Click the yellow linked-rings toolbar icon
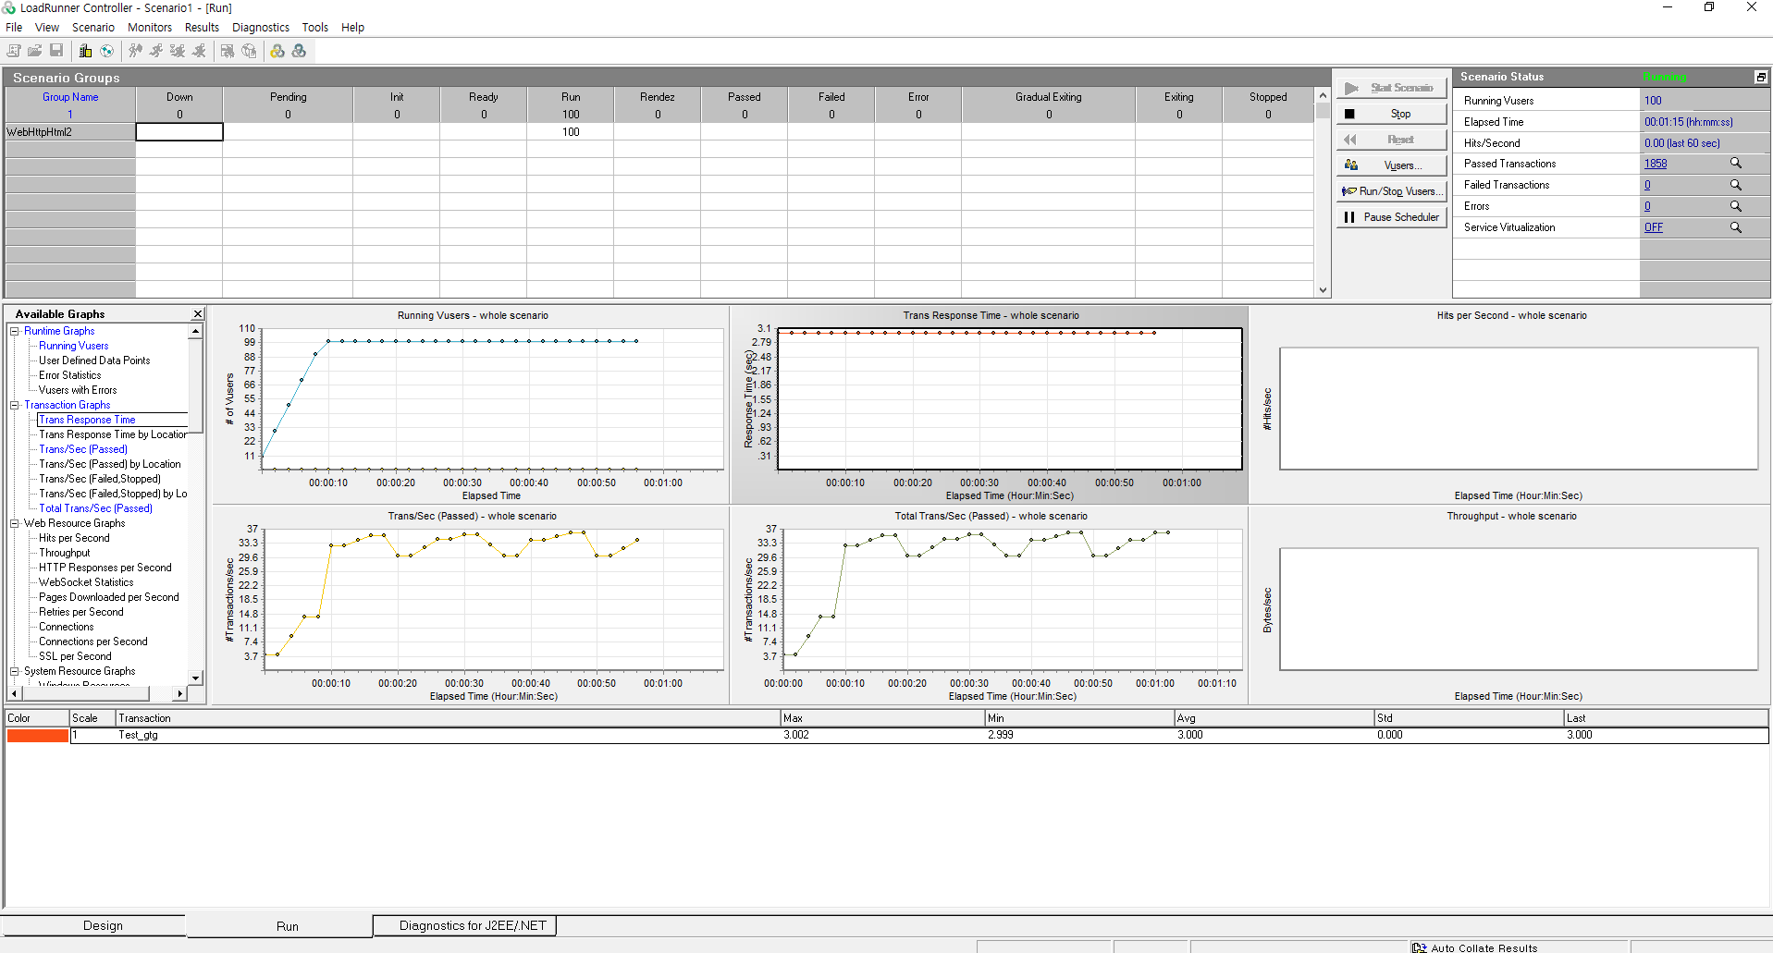This screenshot has width=1773, height=953. [x=277, y=51]
